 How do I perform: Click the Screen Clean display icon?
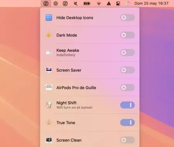click(x=49, y=140)
